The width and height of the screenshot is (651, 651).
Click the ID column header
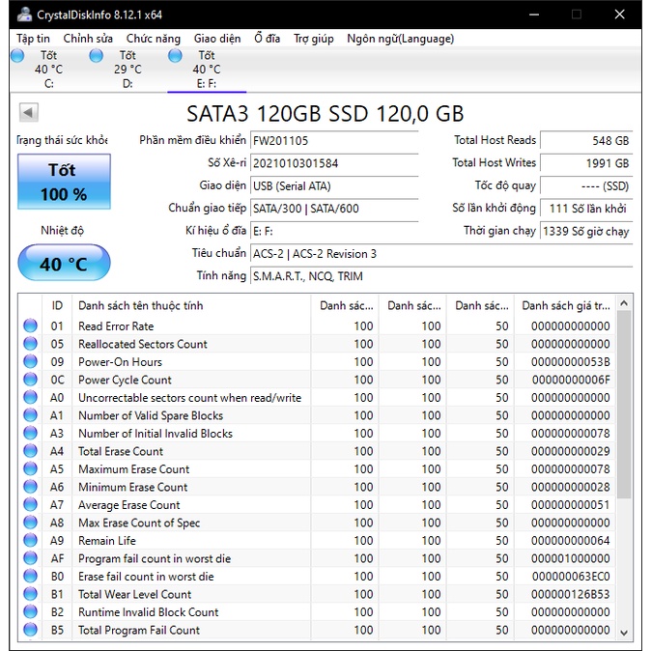[57, 305]
